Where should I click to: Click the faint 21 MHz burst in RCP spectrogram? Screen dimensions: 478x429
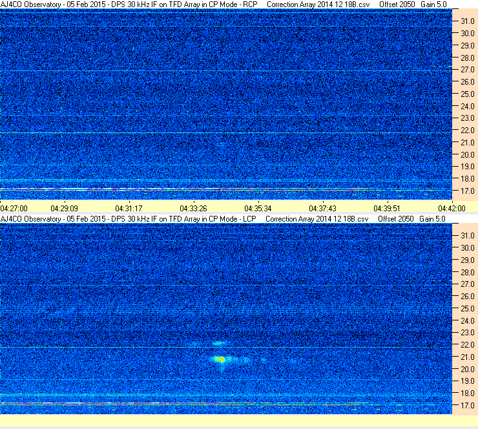coord(222,145)
